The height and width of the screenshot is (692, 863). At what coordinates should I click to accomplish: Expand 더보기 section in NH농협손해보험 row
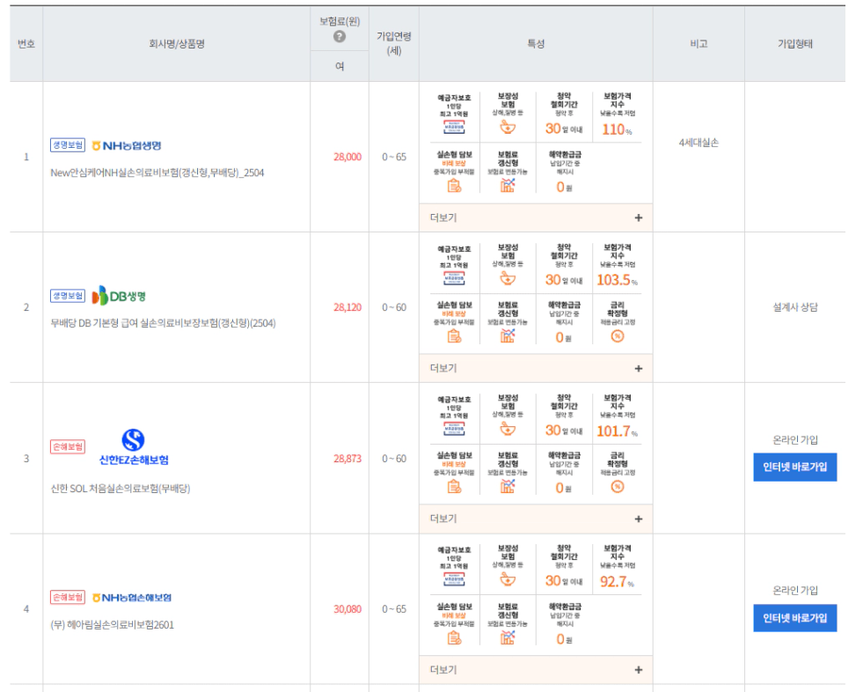point(638,669)
